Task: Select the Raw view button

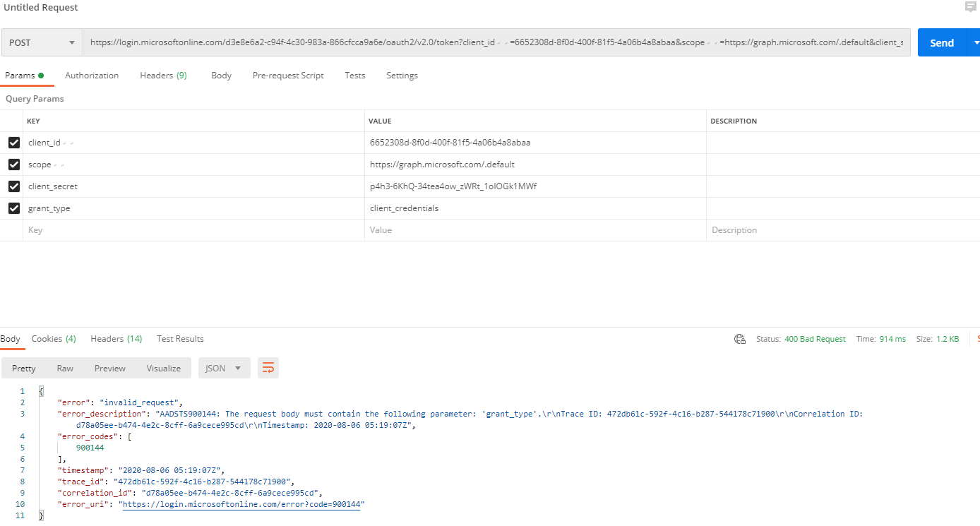Action: point(65,368)
